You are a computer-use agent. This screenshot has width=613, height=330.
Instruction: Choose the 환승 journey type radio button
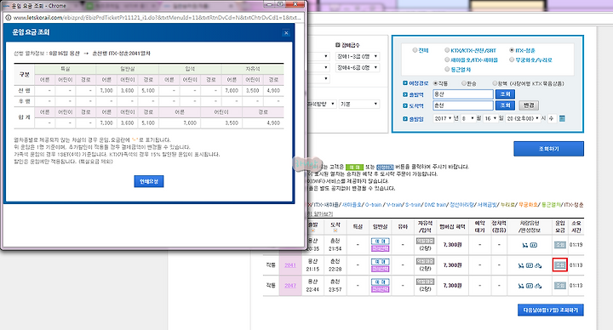click(x=464, y=83)
